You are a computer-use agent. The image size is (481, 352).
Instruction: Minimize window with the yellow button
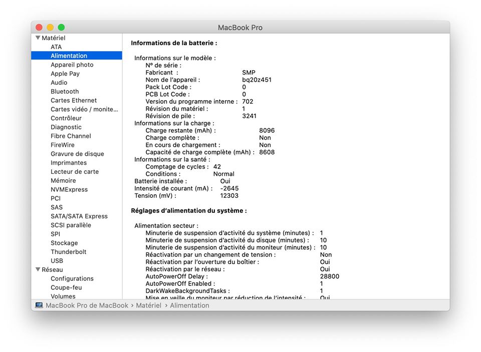(x=50, y=28)
